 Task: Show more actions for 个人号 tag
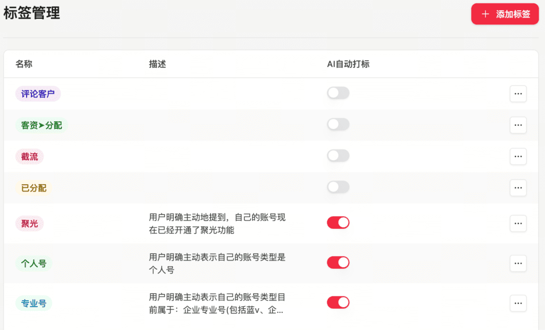tap(518, 263)
